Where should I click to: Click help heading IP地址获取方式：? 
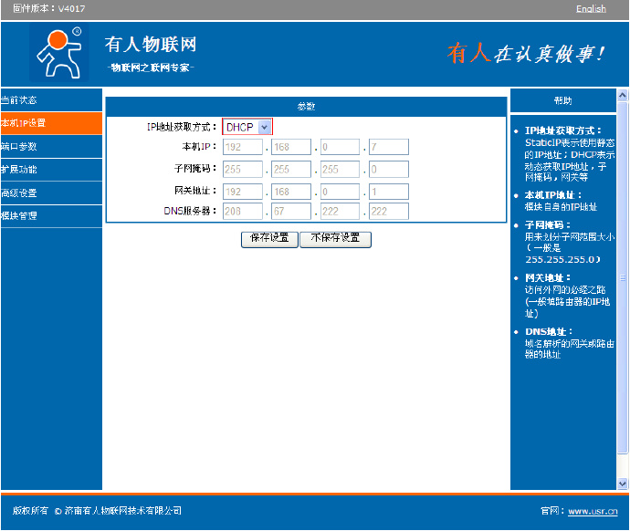coord(563,130)
